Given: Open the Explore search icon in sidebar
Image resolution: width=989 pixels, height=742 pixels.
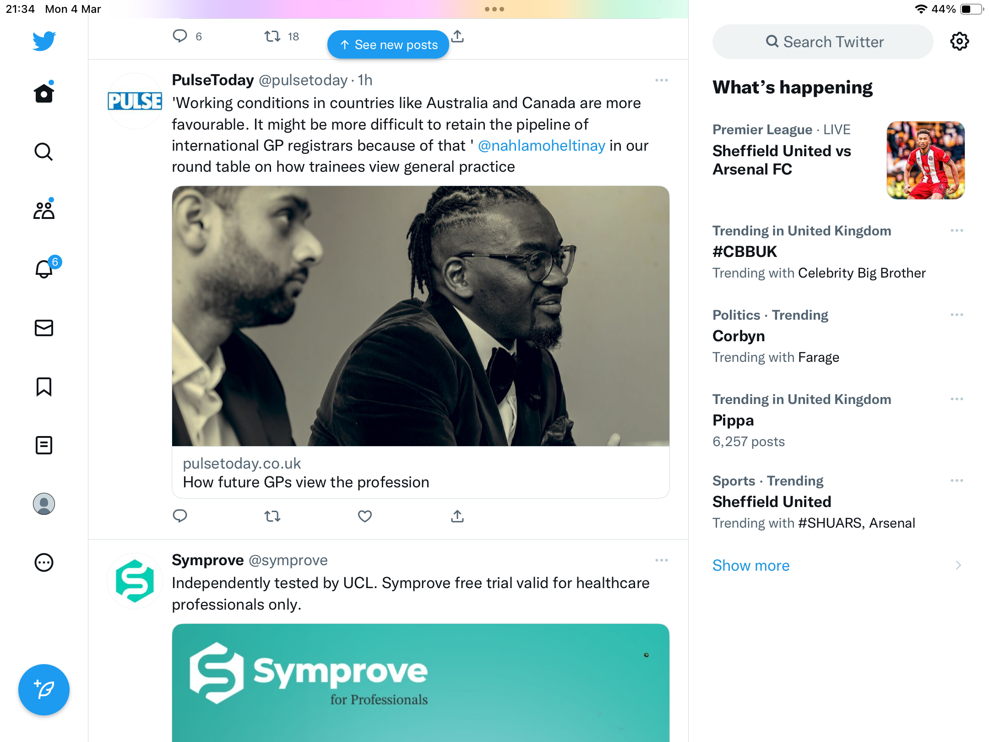Looking at the screenshot, I should (44, 152).
